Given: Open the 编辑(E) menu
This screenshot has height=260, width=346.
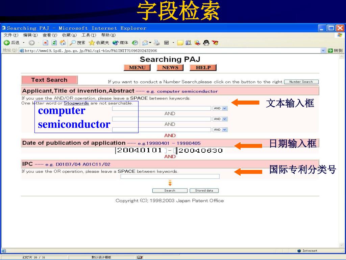Looking at the screenshot, I should click(30, 35).
